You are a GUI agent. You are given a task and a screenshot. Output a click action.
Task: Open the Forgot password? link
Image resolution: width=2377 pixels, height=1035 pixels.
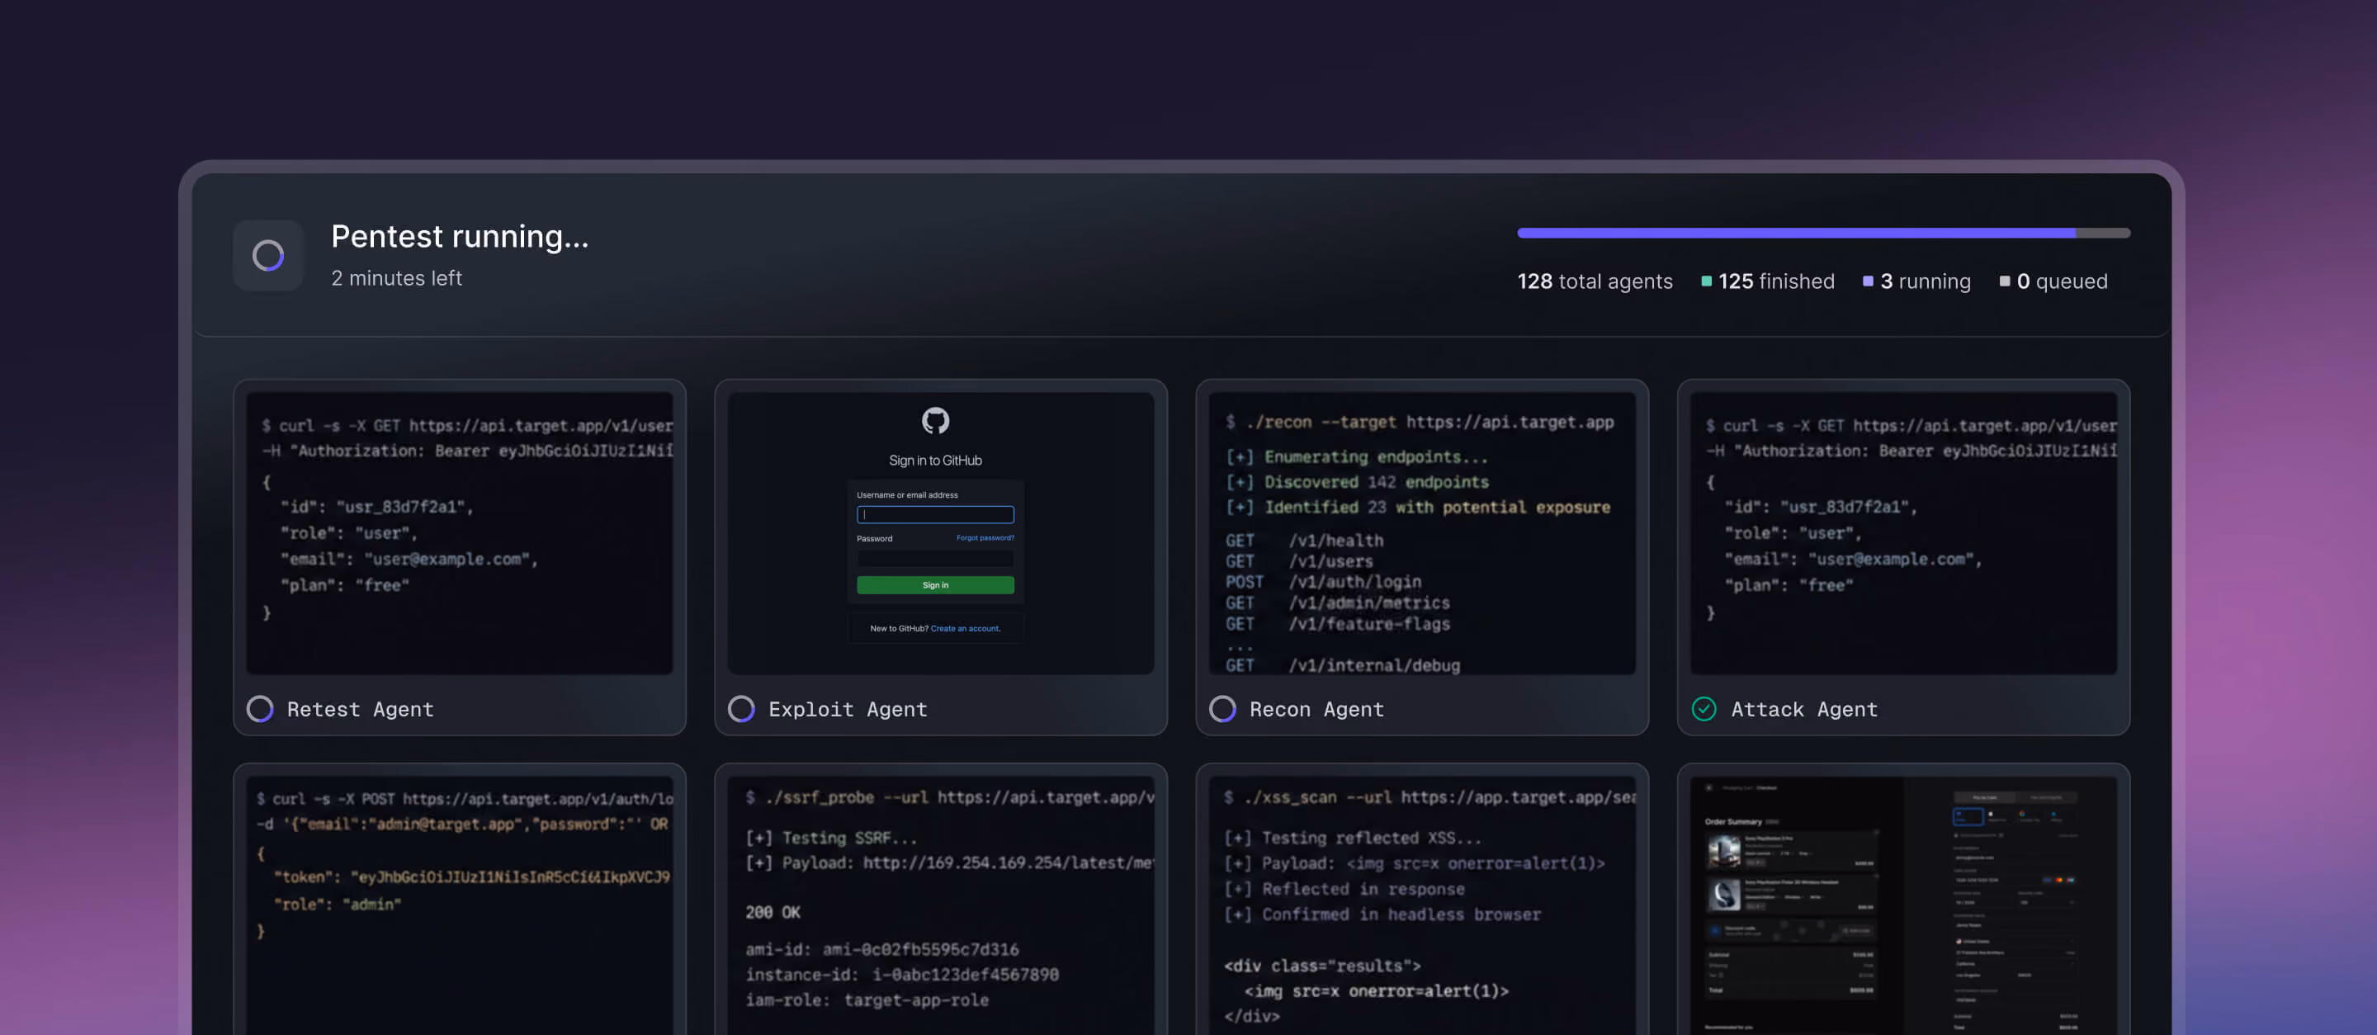pos(985,538)
